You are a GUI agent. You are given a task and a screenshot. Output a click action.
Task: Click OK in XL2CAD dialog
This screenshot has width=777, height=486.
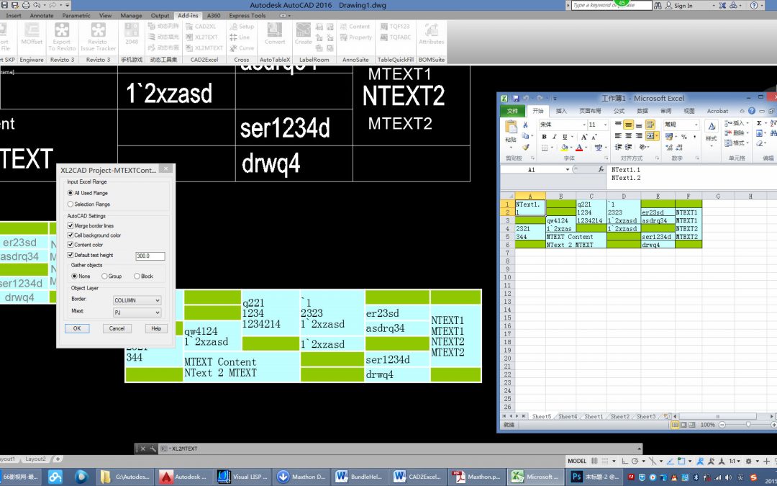pos(77,328)
